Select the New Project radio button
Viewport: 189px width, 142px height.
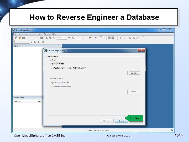(52, 64)
